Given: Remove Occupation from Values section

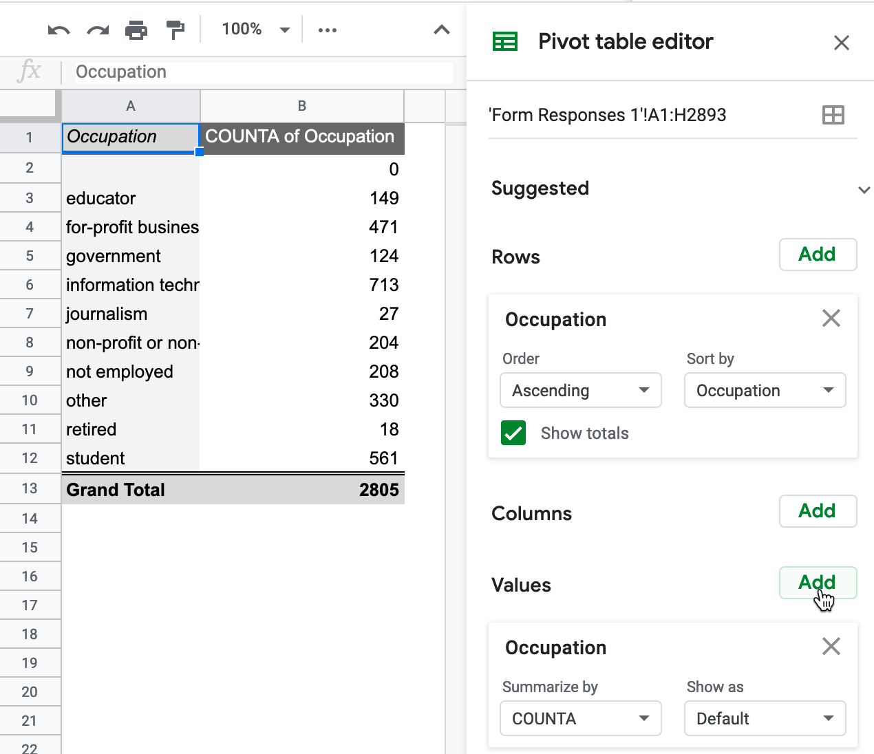Looking at the screenshot, I should tap(831, 646).
